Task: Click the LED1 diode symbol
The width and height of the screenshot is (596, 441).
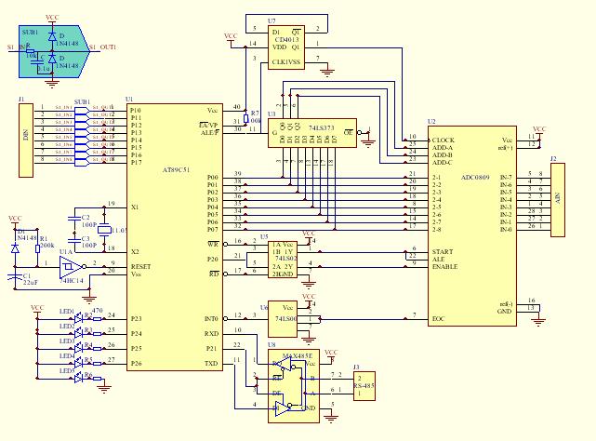Action: pyautogui.click(x=79, y=318)
